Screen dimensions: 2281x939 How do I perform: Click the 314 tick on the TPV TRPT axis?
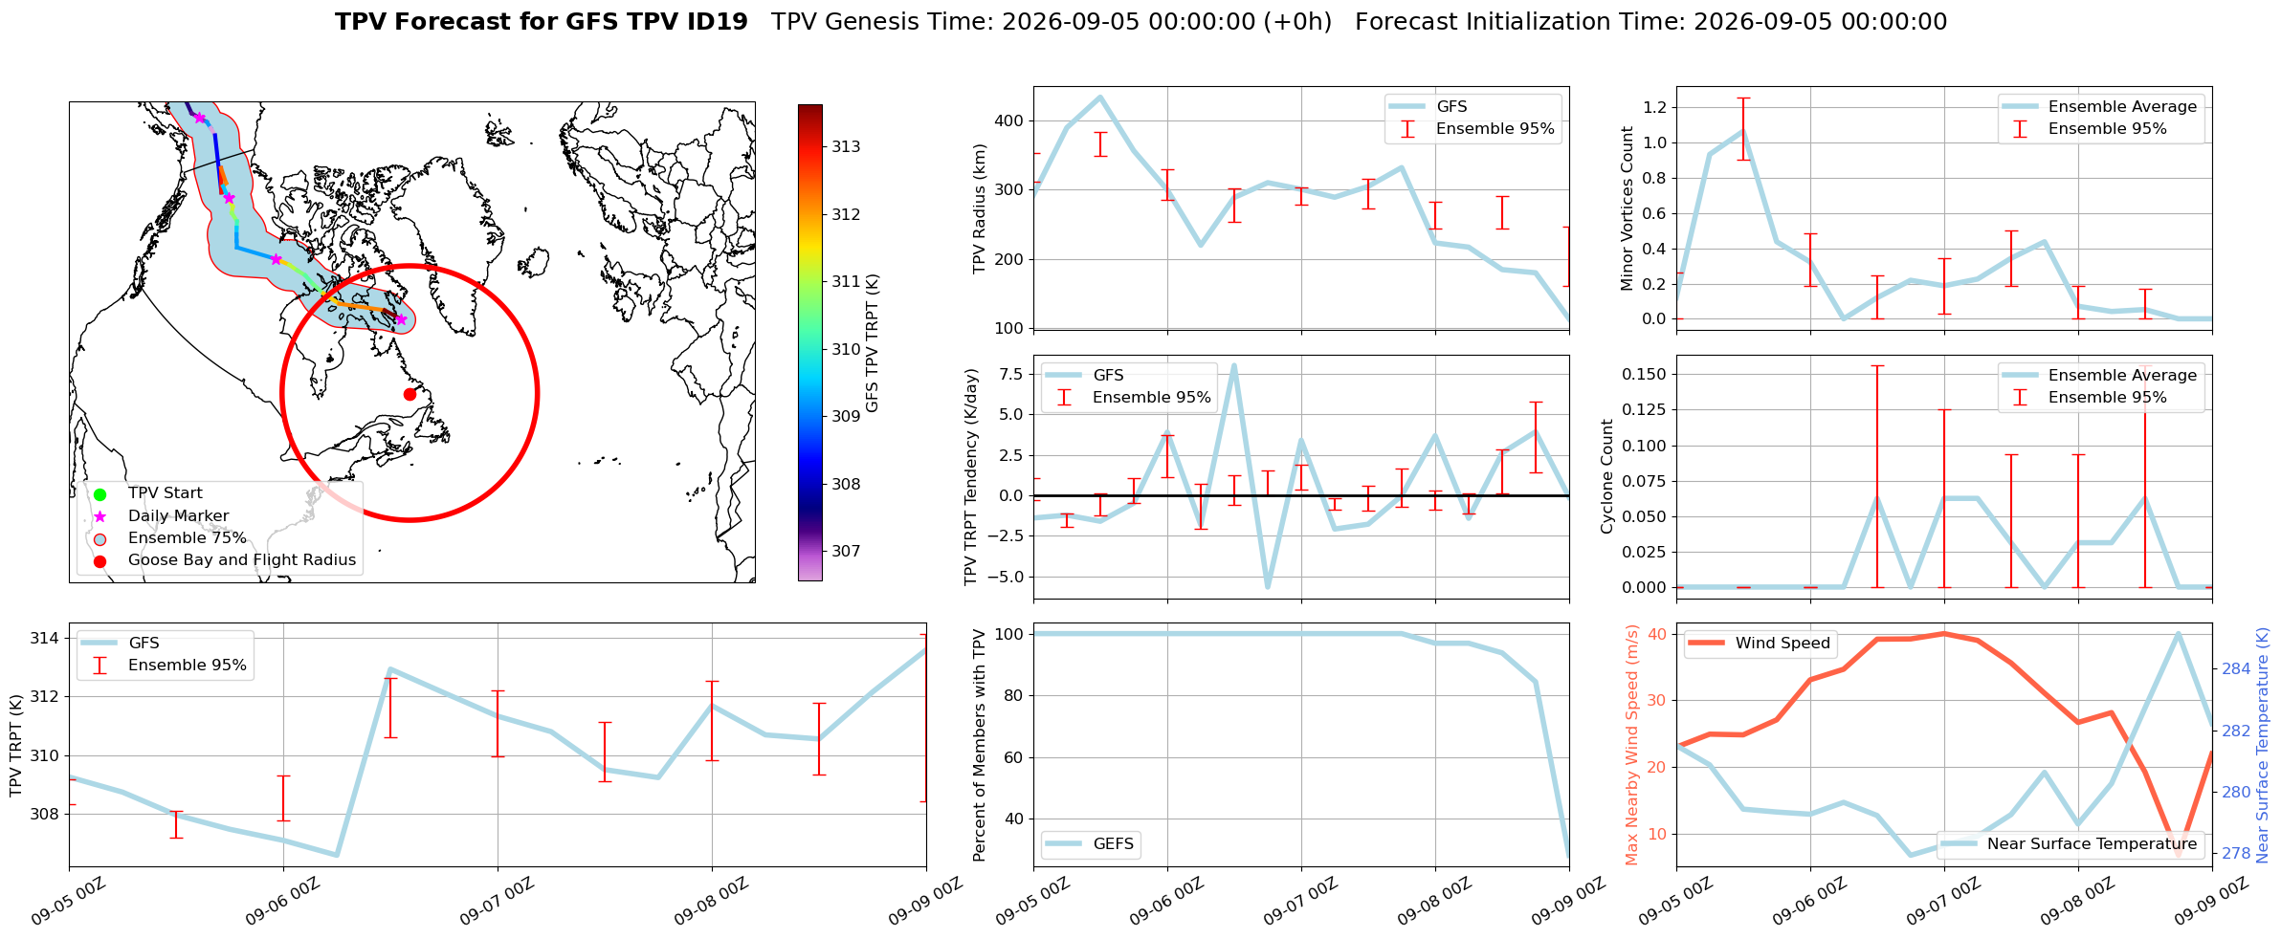click(44, 639)
